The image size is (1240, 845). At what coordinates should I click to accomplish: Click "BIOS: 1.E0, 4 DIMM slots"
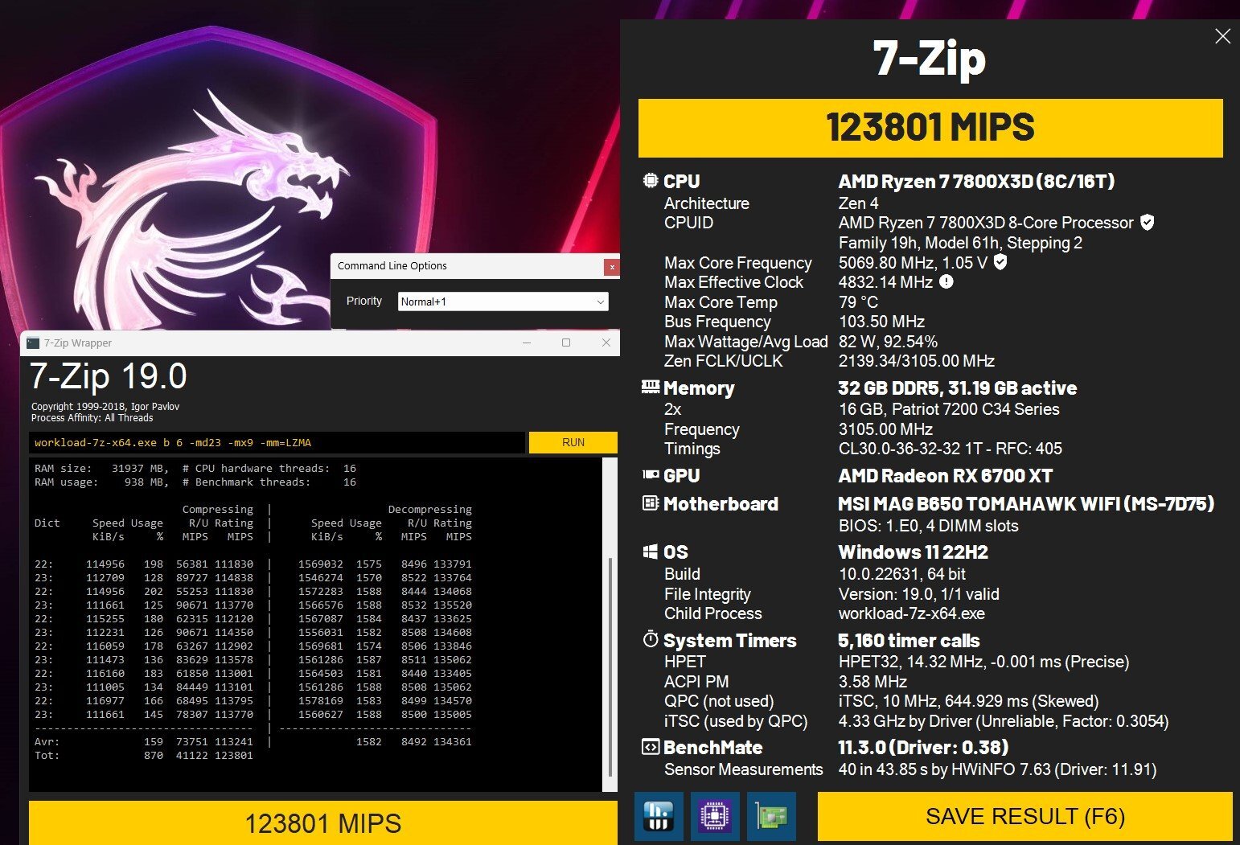[x=928, y=526]
